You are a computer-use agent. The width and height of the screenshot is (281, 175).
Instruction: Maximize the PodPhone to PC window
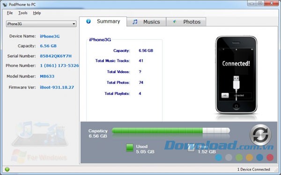[x=260, y=3]
